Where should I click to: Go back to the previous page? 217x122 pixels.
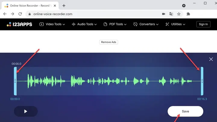(5, 14)
